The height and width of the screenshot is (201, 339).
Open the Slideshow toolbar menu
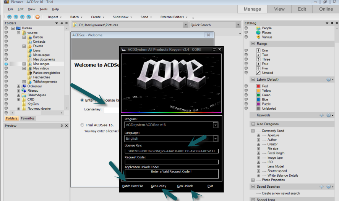point(122,17)
